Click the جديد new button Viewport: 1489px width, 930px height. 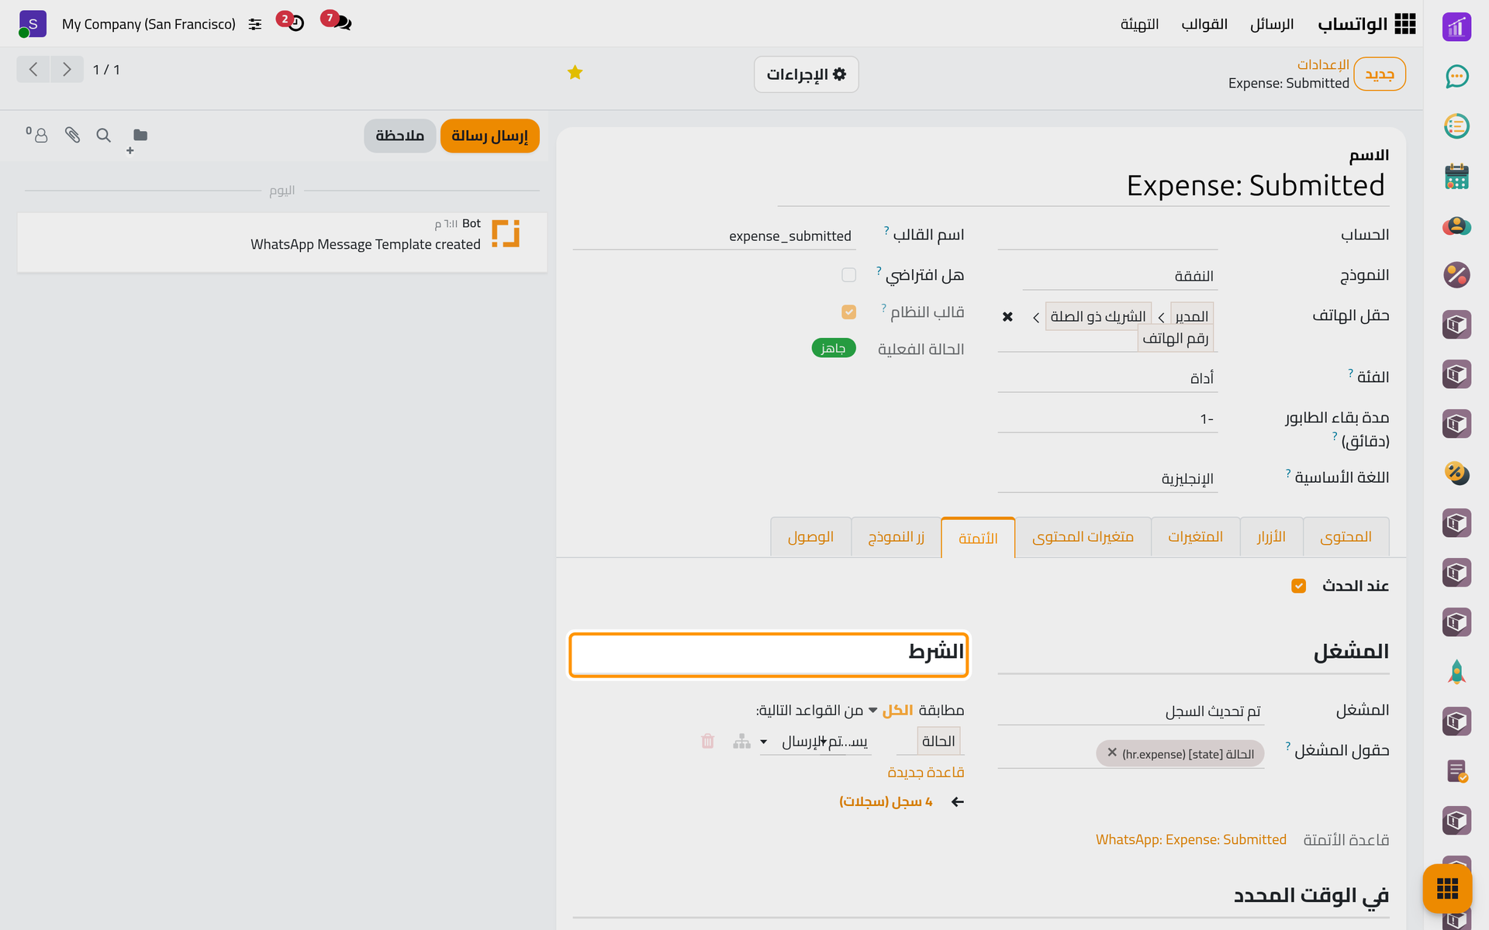tap(1380, 74)
